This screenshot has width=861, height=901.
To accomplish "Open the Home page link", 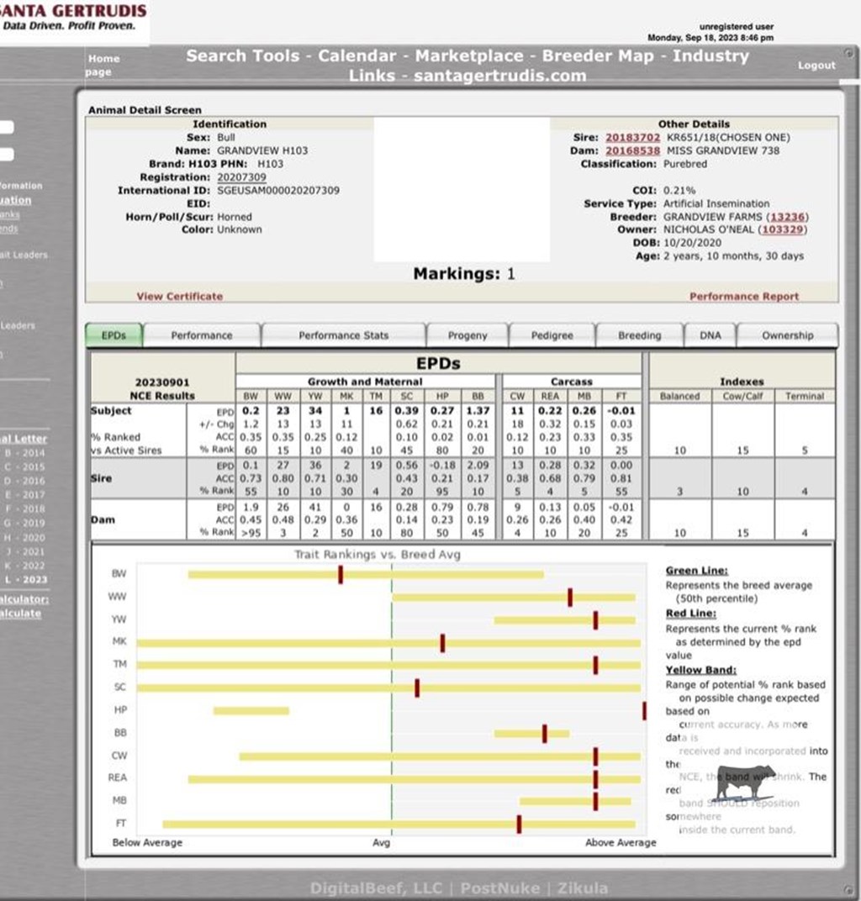I will click(x=103, y=65).
